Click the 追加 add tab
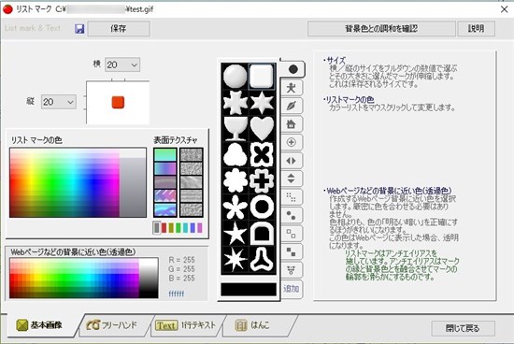 [292, 289]
